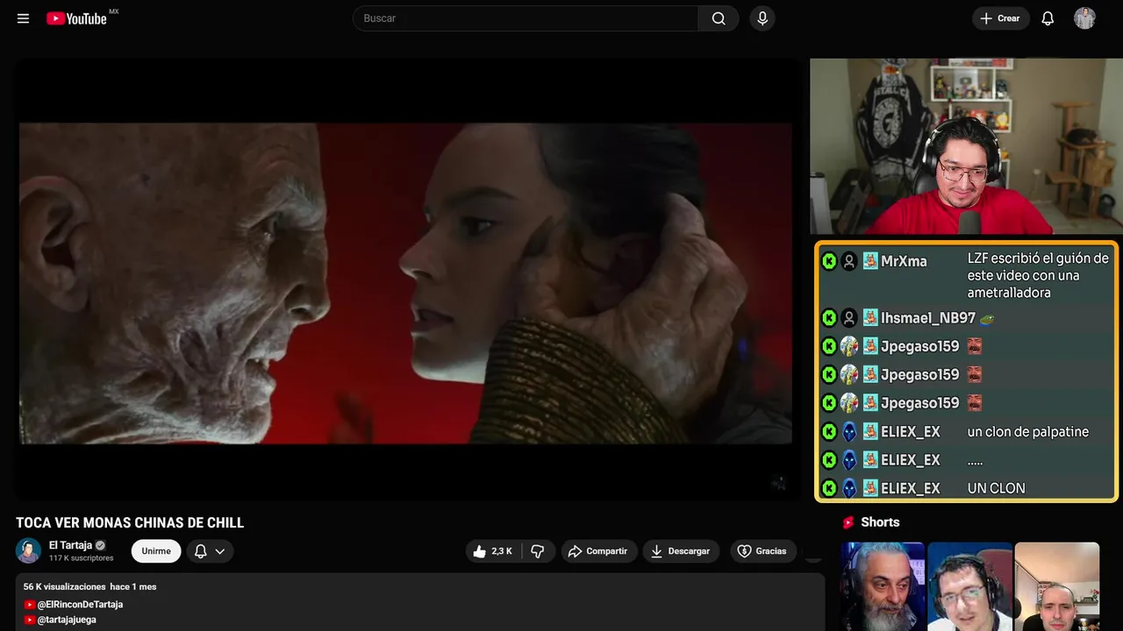Open the first Shorts thumbnail with bearded man
The image size is (1123, 631).
point(883,586)
